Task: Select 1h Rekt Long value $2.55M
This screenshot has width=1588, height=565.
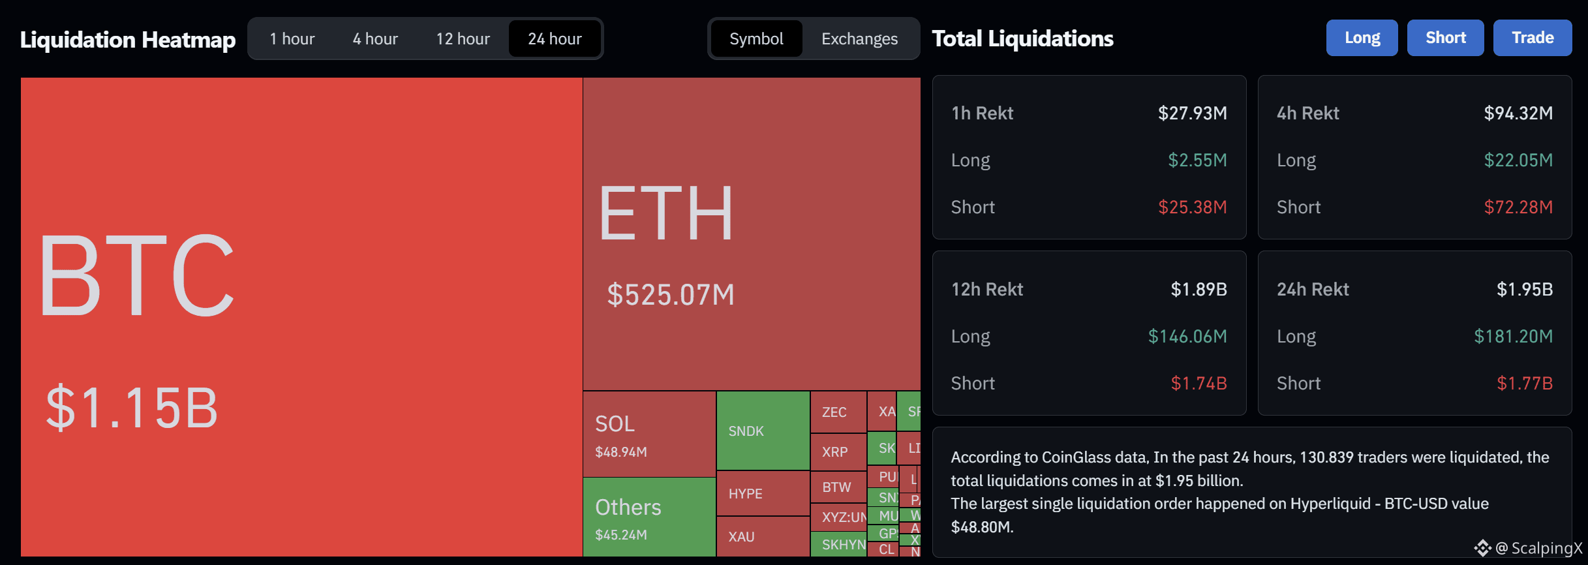Action: click(1197, 160)
